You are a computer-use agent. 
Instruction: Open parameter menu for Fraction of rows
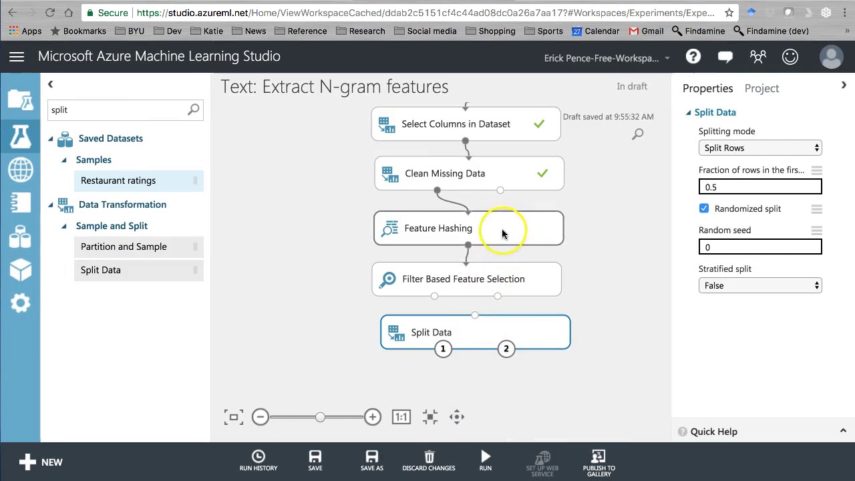(x=816, y=170)
